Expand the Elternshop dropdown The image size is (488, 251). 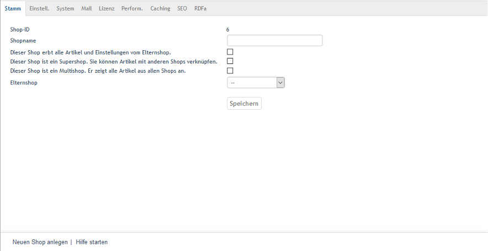(256, 82)
